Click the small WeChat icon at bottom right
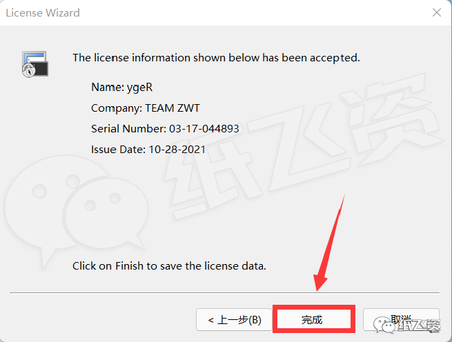Viewport: 452px width, 342px height. 384,325
